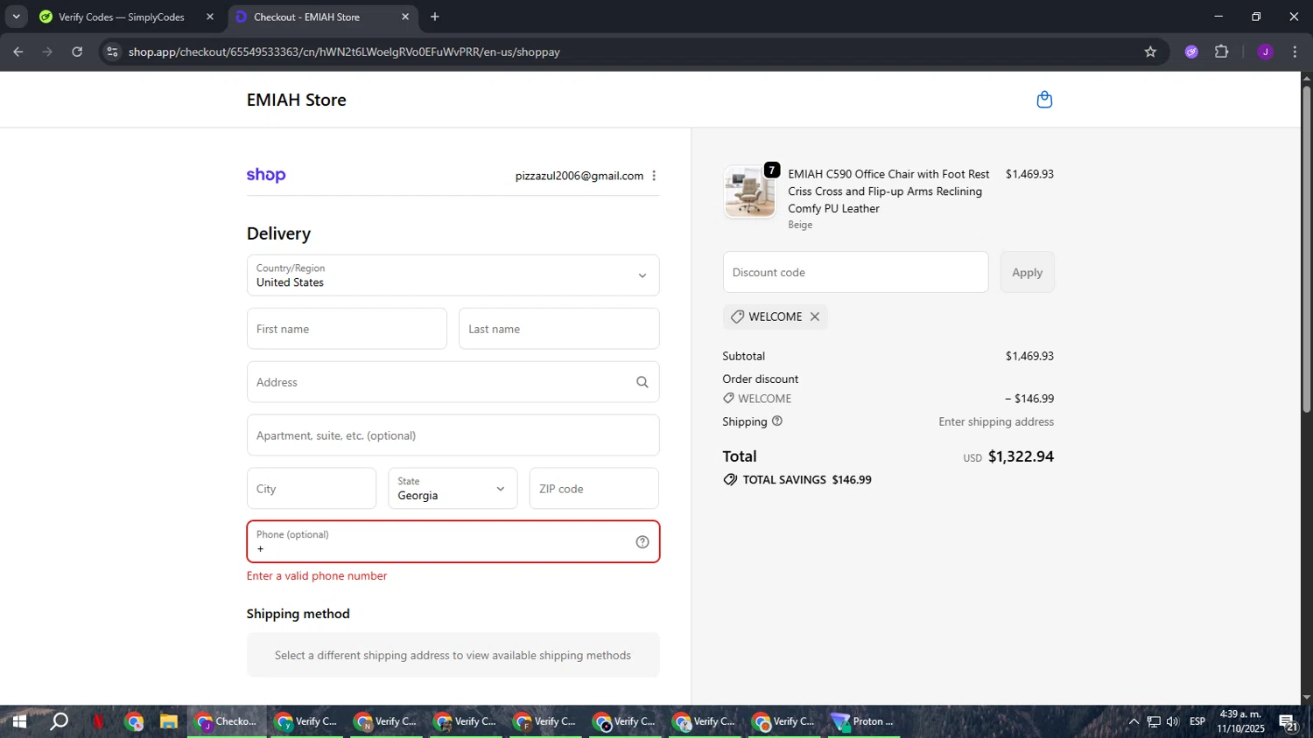View site information icon in address bar

click(111, 52)
